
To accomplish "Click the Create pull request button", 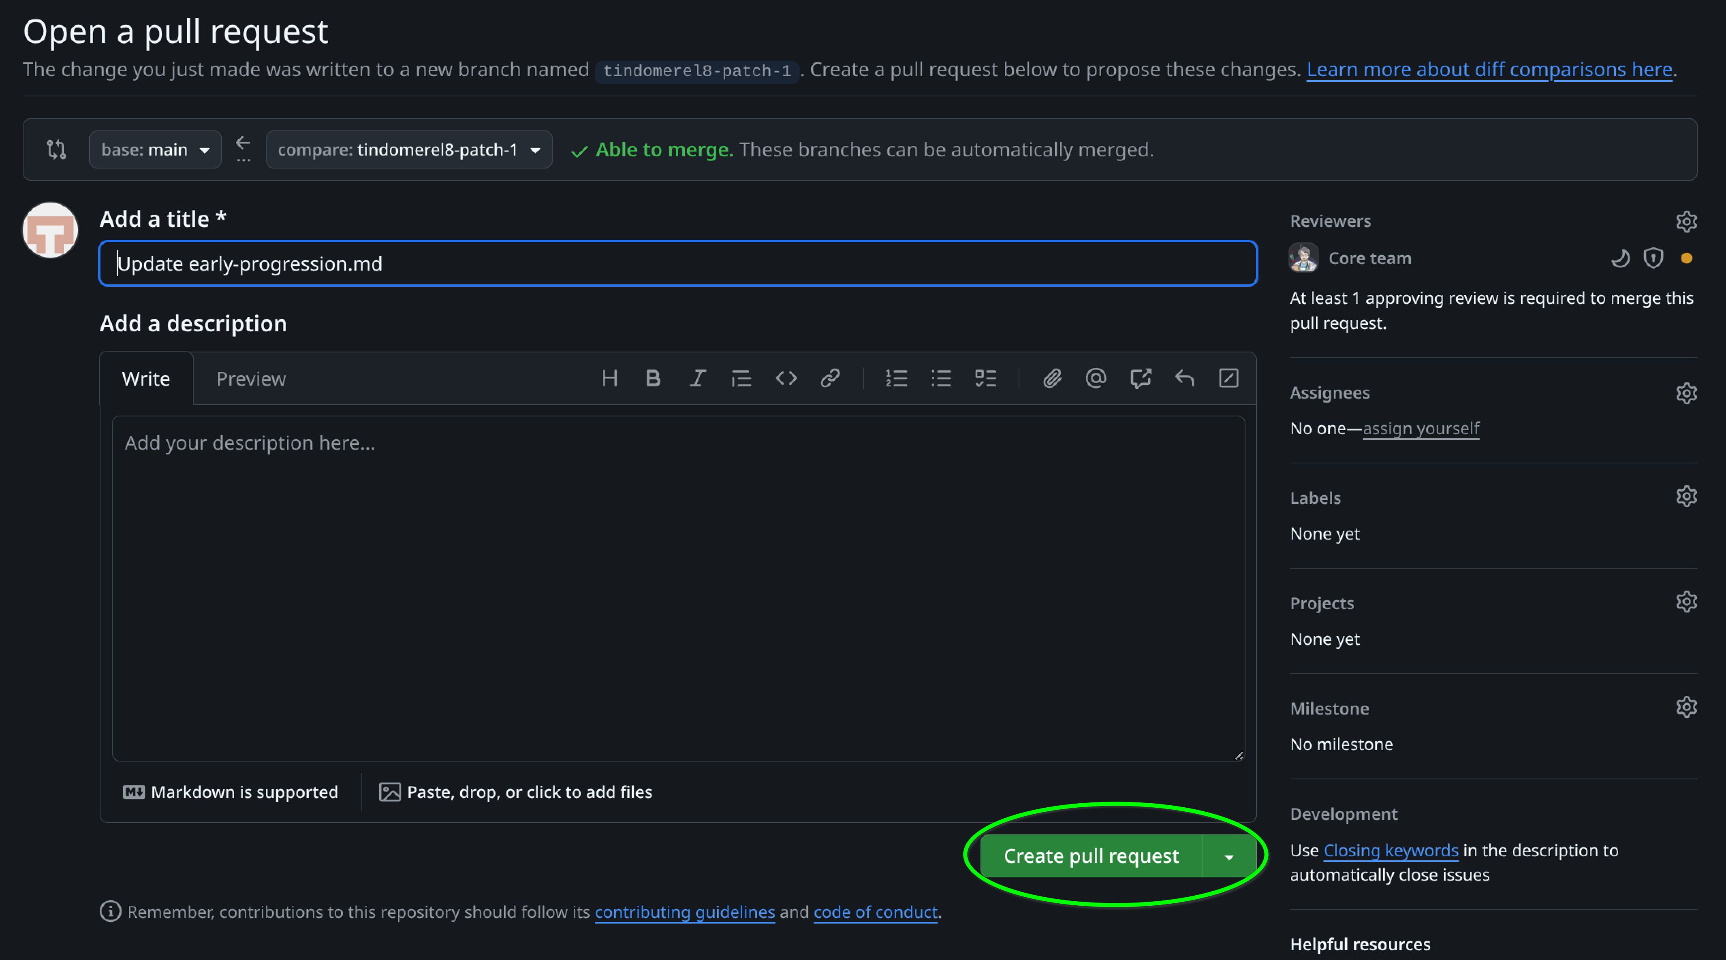I will (x=1091, y=856).
